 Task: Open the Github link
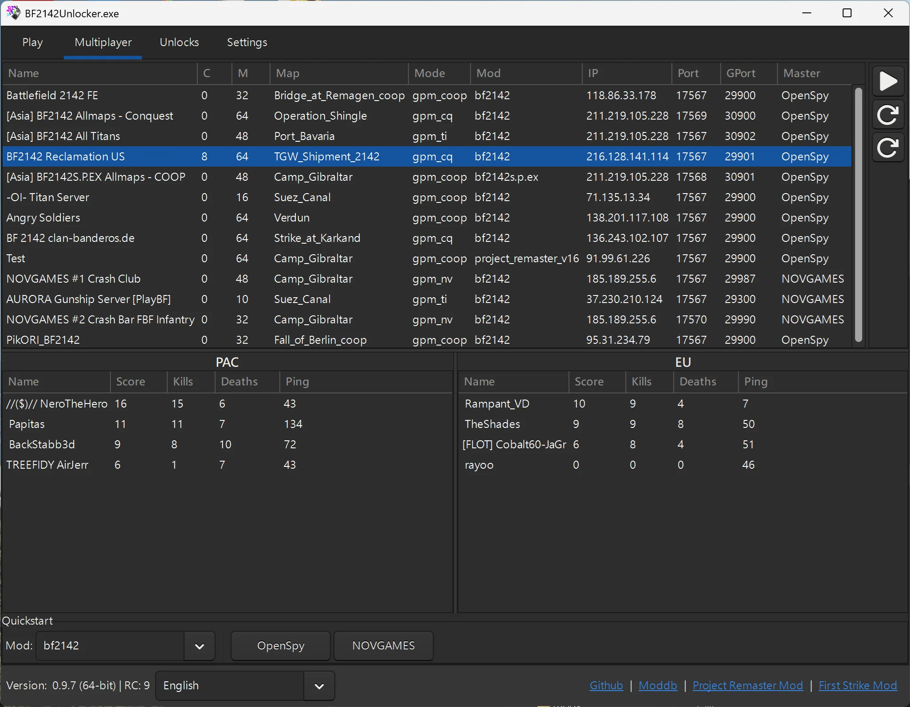click(x=606, y=686)
